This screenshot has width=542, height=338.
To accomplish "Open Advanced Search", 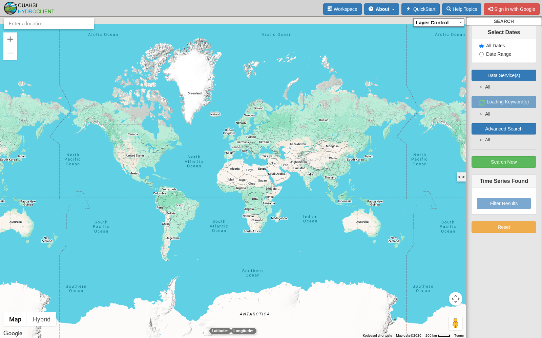I will (x=504, y=129).
